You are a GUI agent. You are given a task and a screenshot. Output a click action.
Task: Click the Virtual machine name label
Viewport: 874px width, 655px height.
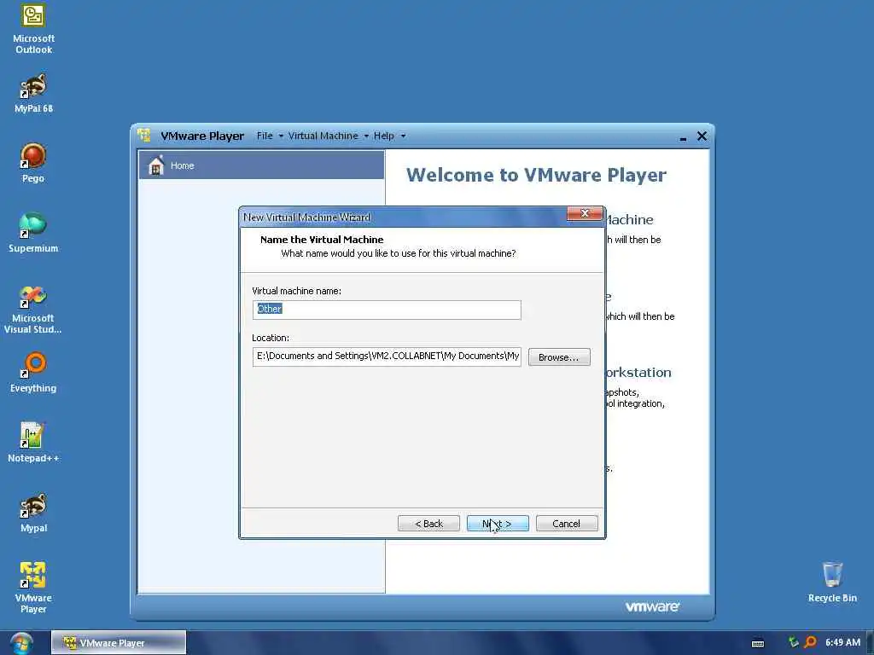pyautogui.click(x=296, y=291)
